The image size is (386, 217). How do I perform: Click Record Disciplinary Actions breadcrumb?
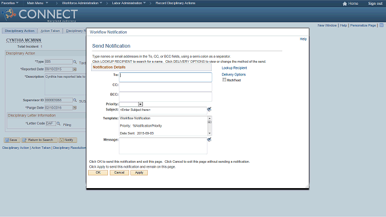click(x=176, y=3)
